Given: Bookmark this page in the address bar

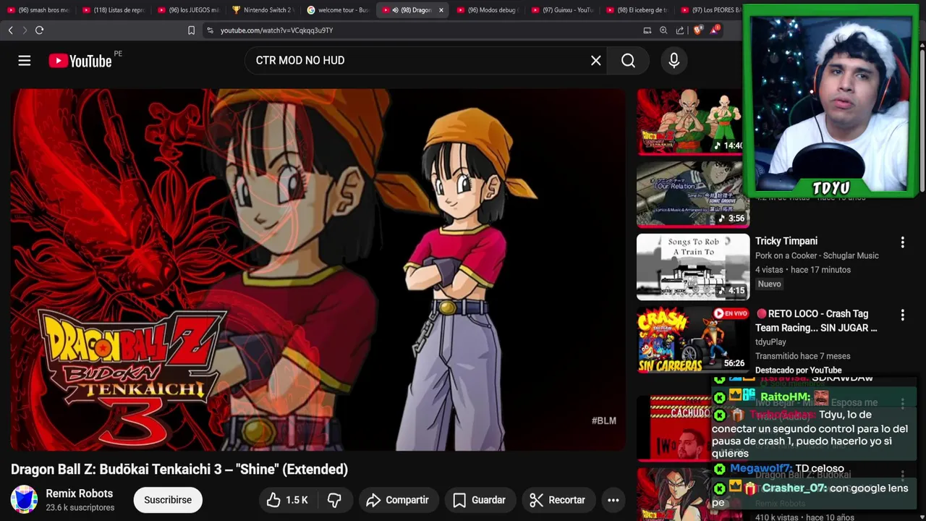Looking at the screenshot, I should pyautogui.click(x=191, y=30).
